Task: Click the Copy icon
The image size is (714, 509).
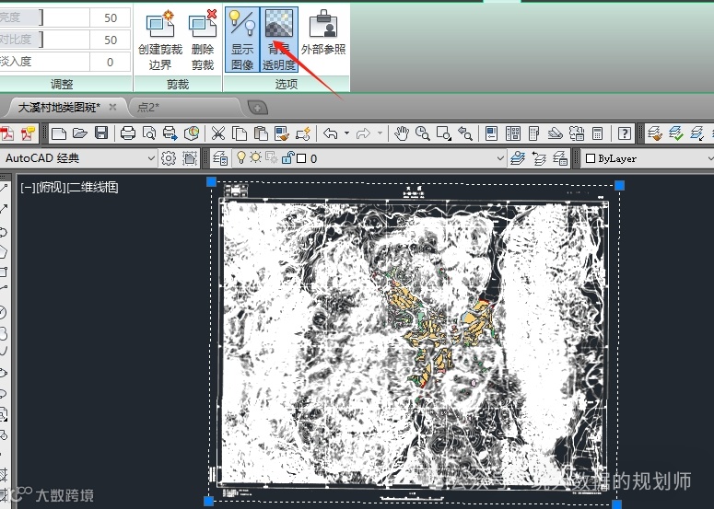Action: point(240,133)
